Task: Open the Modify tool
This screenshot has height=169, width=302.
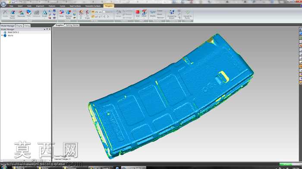Action: click(x=153, y=13)
